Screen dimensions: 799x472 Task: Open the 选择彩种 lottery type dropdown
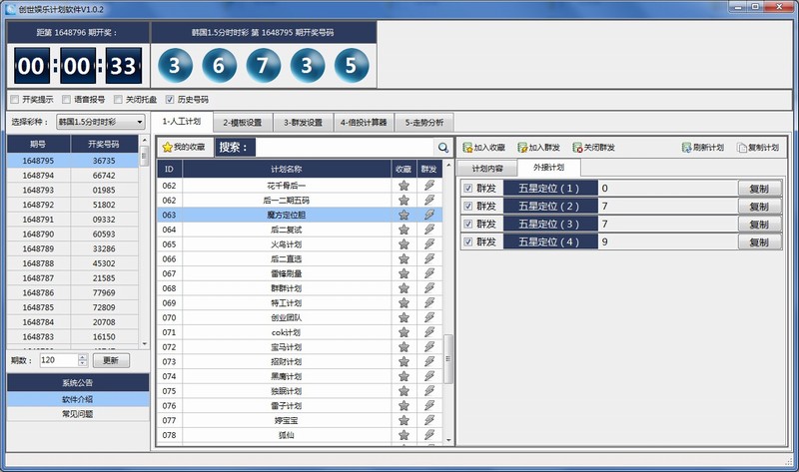point(100,122)
